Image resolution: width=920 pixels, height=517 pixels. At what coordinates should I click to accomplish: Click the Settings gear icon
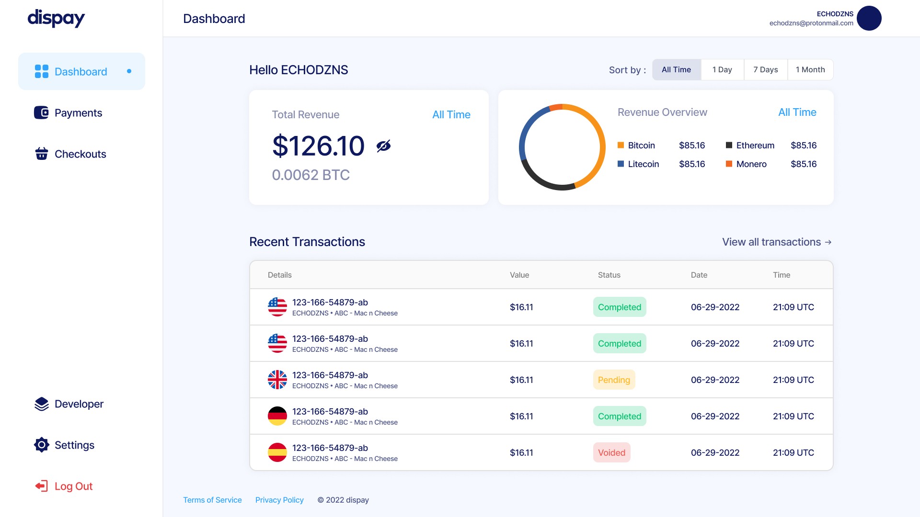pyautogui.click(x=42, y=445)
